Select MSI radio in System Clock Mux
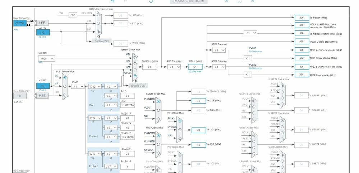Image resolution: width=359 pixels, height=173 pixels. (x=135, y=58)
